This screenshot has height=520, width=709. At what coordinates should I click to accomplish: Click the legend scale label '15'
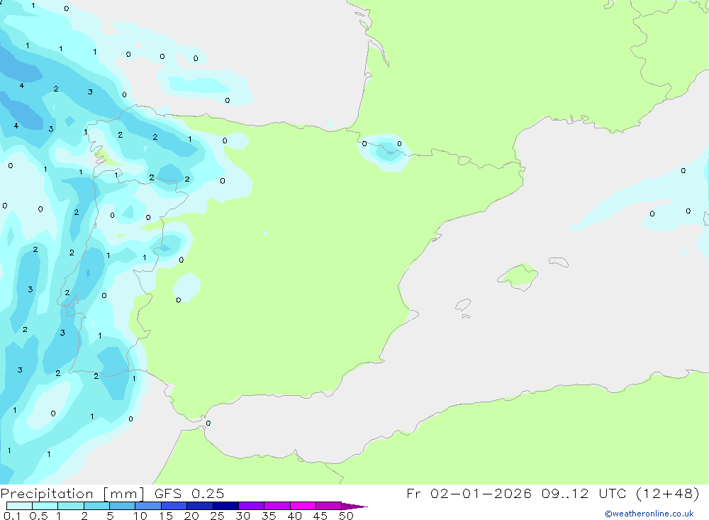(166, 516)
